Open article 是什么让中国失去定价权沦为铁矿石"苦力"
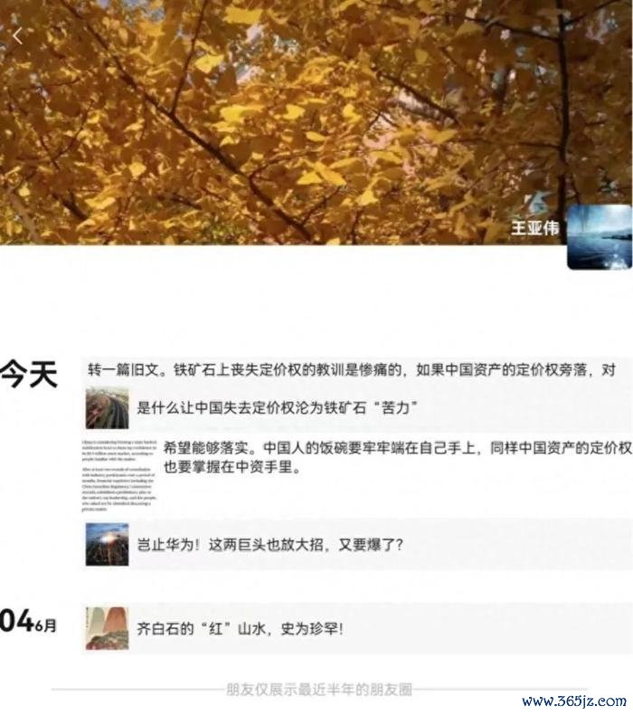Viewport: 633px width, 715px height. 278,407
